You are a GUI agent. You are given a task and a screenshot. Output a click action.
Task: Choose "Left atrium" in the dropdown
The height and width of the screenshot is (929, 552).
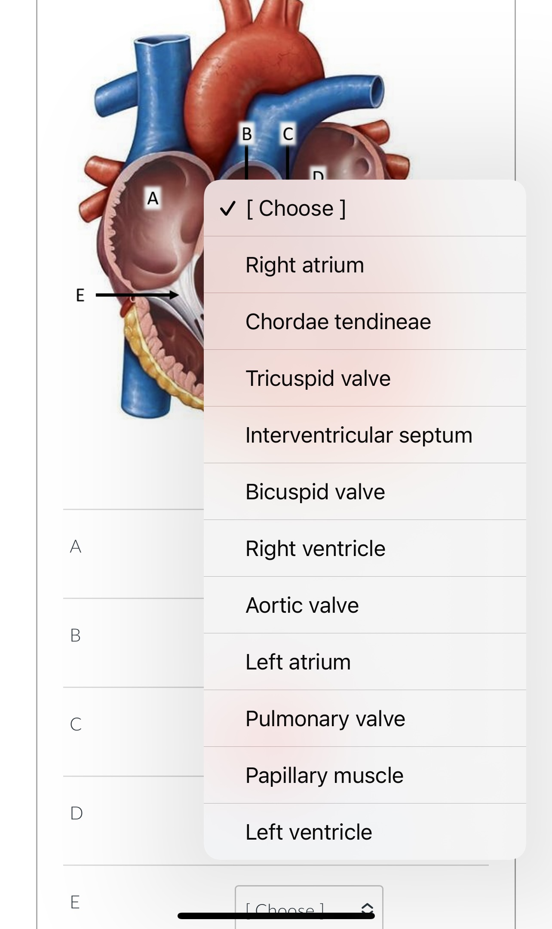(x=298, y=661)
